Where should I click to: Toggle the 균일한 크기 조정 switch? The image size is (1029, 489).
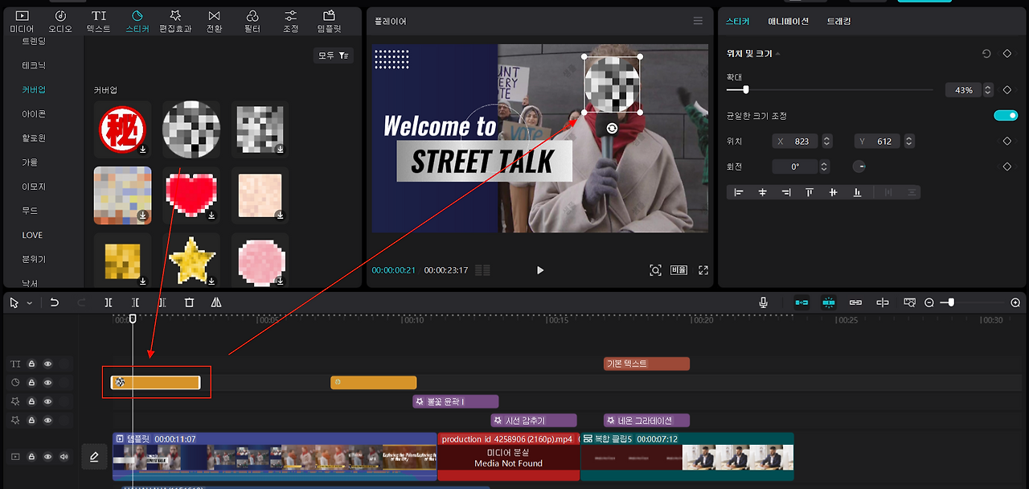[1006, 116]
